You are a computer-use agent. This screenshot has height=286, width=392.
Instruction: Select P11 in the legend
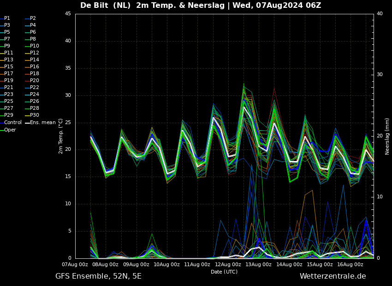point(8,53)
